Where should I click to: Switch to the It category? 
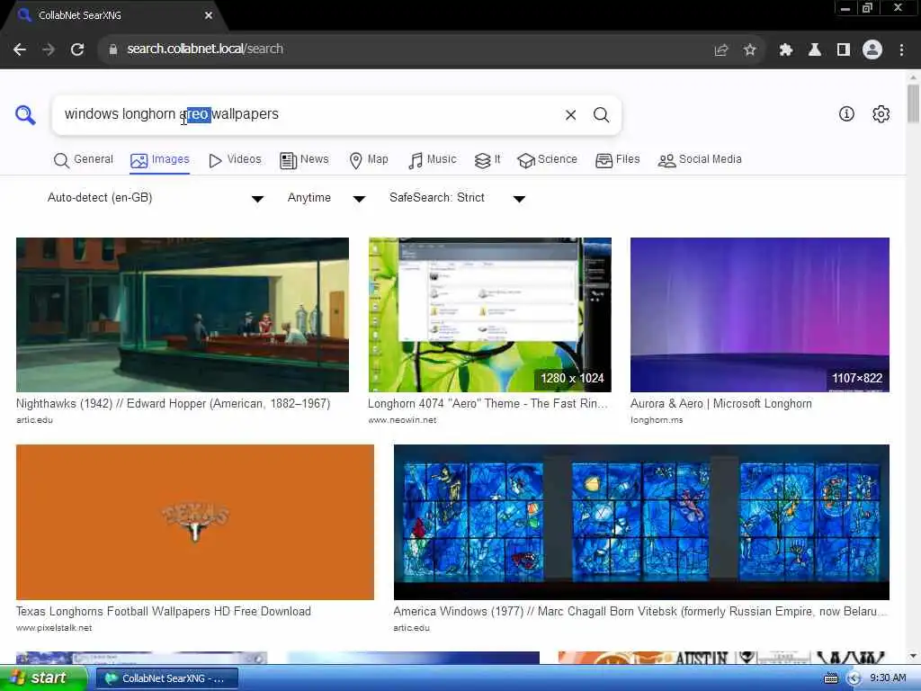coord(487,160)
